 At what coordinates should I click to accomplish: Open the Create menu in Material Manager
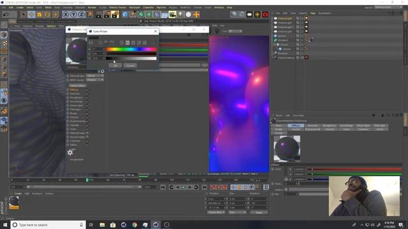[x=18, y=193]
